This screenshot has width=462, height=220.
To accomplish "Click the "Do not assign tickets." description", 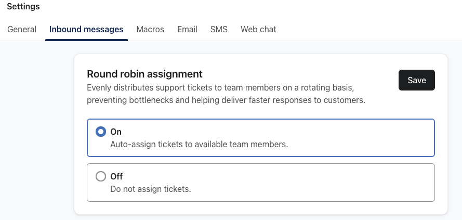I will point(151,189).
